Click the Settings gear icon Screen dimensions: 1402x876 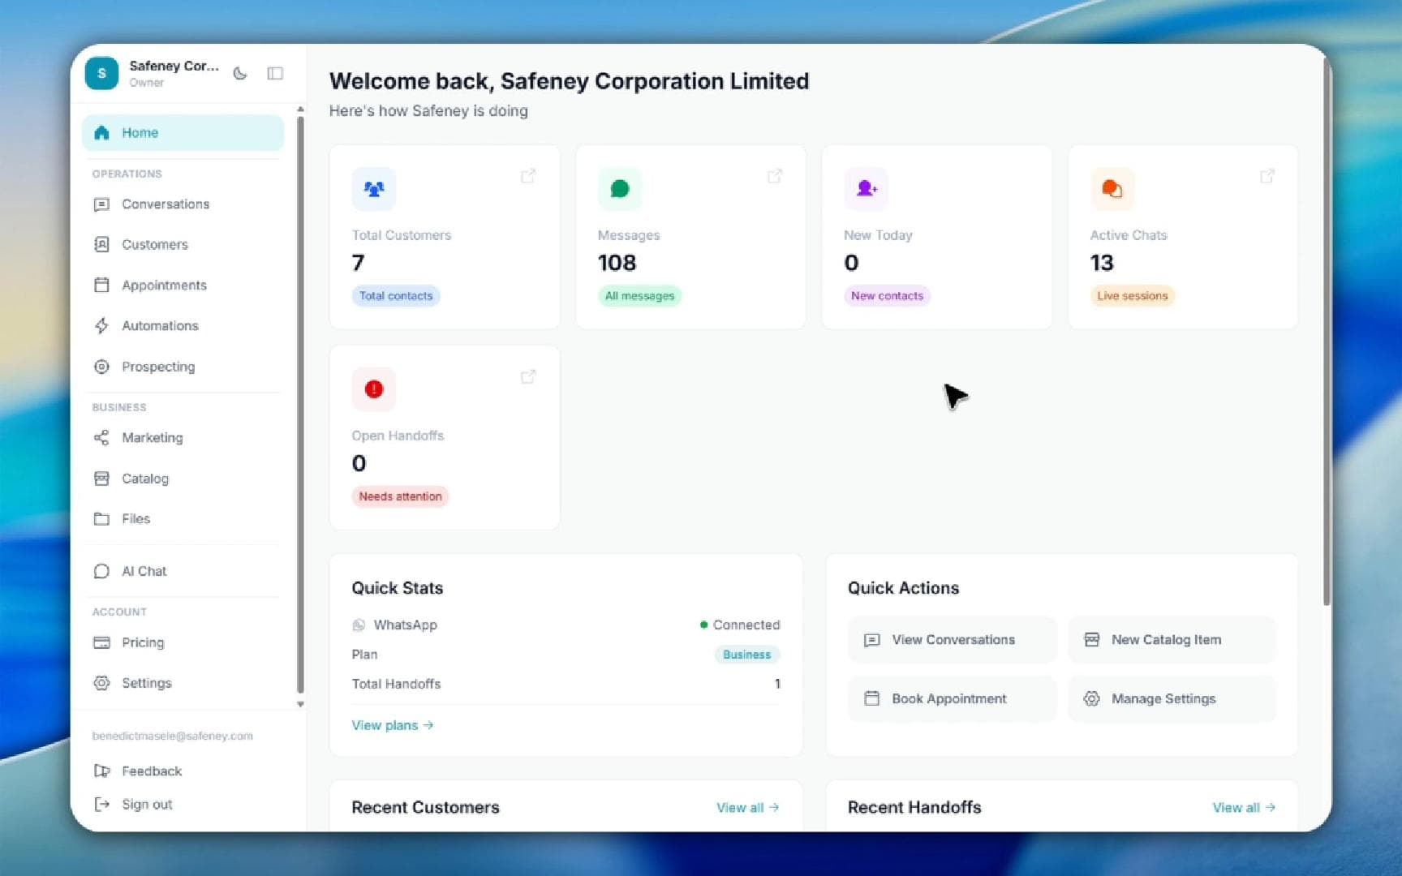pos(101,683)
